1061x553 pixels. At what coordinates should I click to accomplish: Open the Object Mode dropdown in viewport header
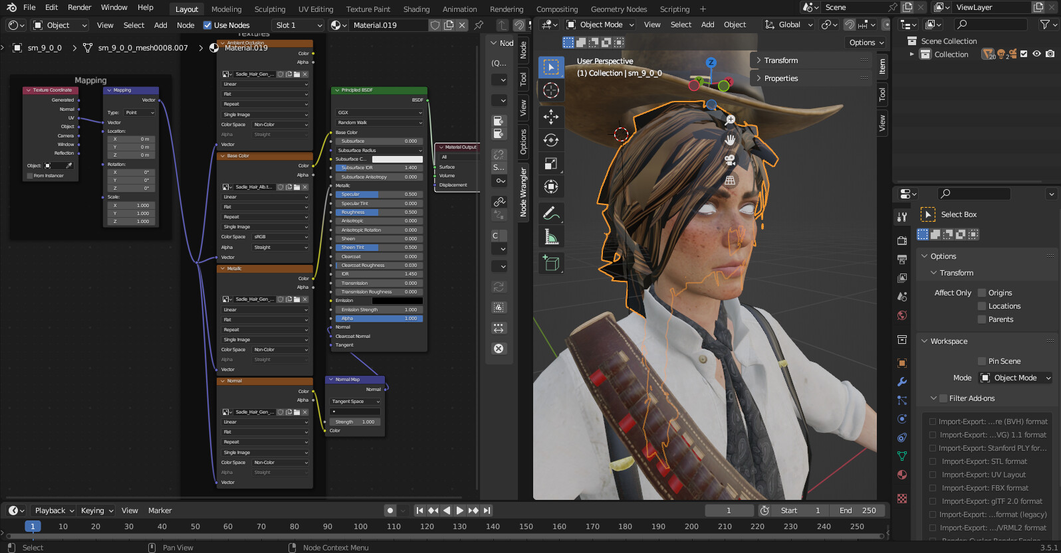pos(600,25)
